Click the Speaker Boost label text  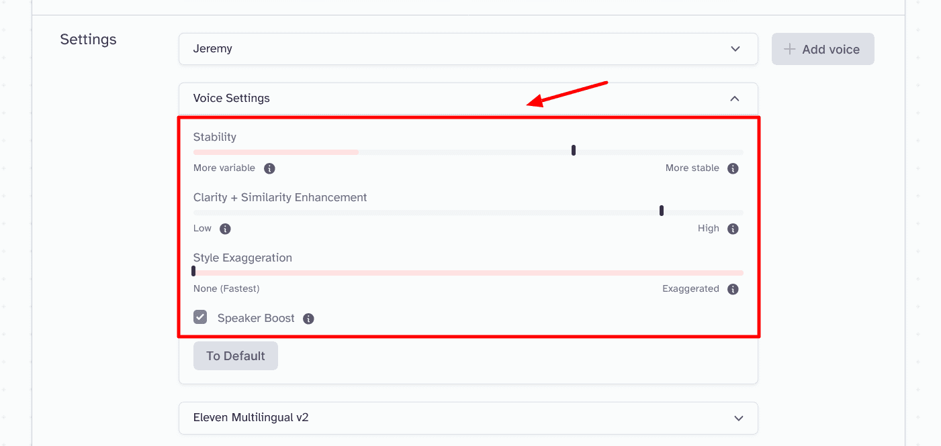(x=256, y=318)
